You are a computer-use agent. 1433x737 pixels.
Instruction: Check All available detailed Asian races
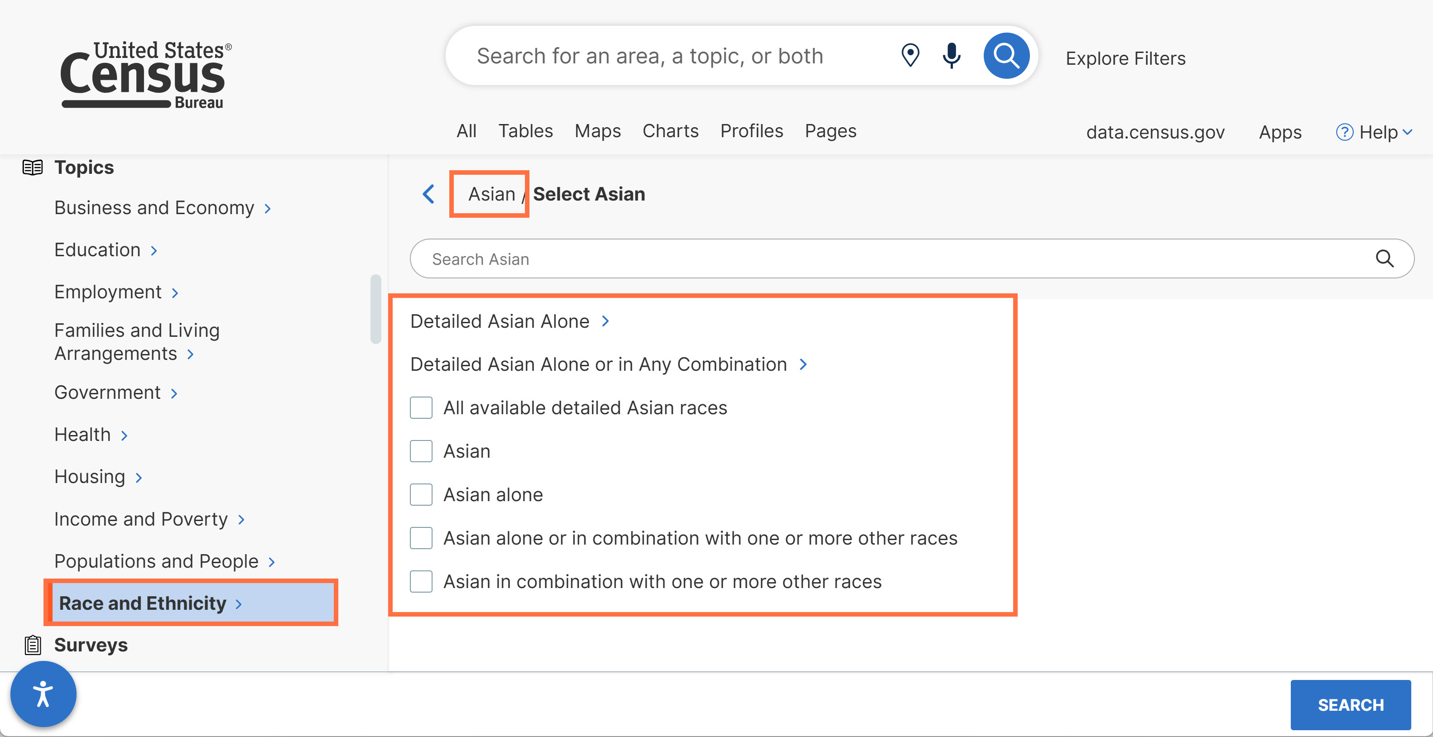point(421,408)
